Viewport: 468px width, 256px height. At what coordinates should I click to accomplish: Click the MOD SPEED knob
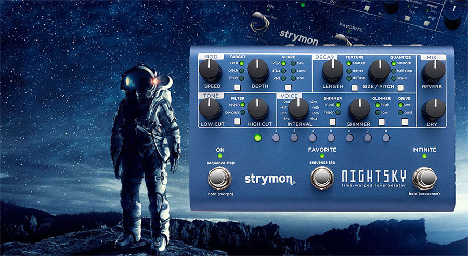click(211, 70)
